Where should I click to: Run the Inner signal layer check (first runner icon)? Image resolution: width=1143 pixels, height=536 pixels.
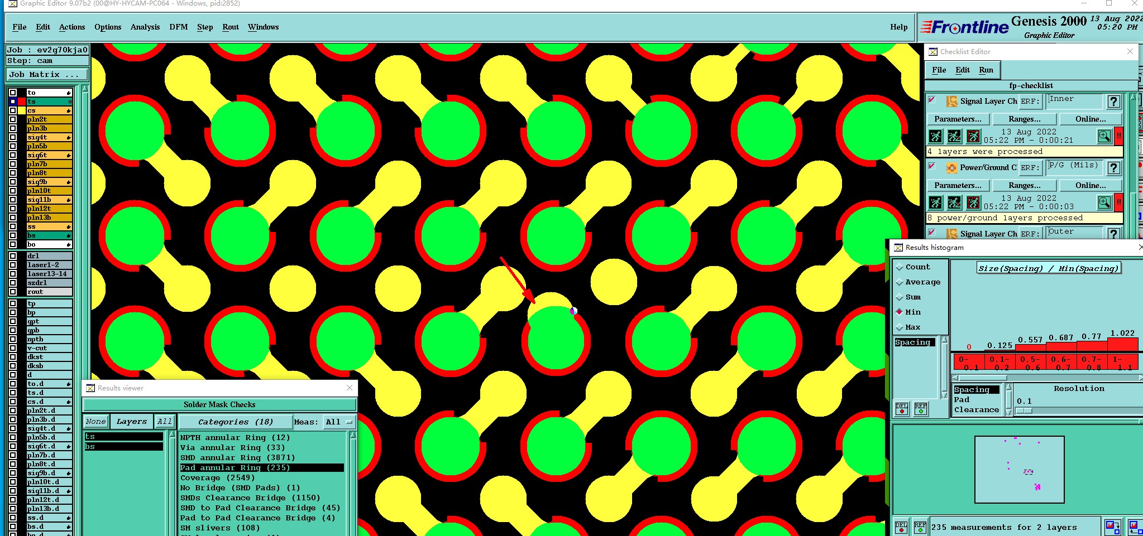(935, 136)
